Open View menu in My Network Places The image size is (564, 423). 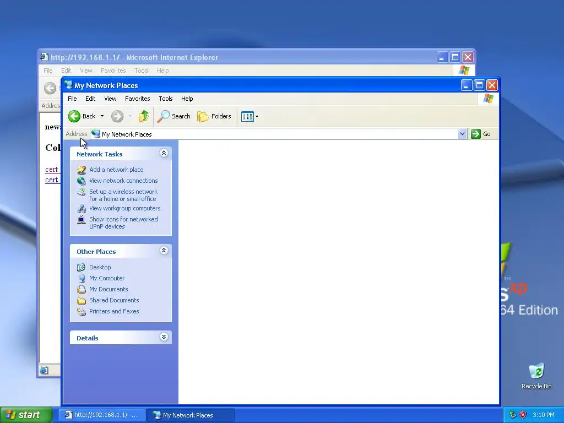110,99
